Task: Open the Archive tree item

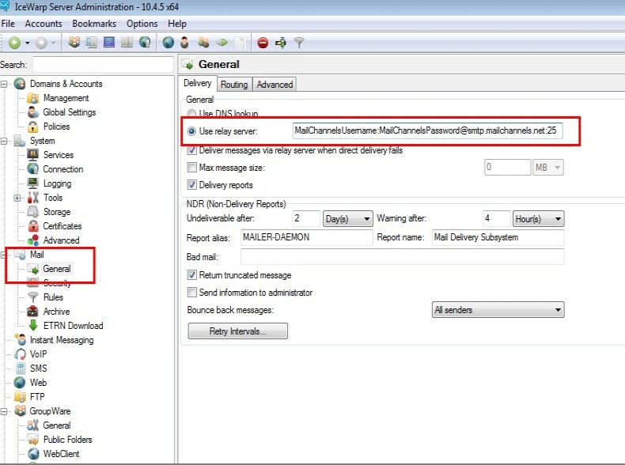Action: point(57,312)
